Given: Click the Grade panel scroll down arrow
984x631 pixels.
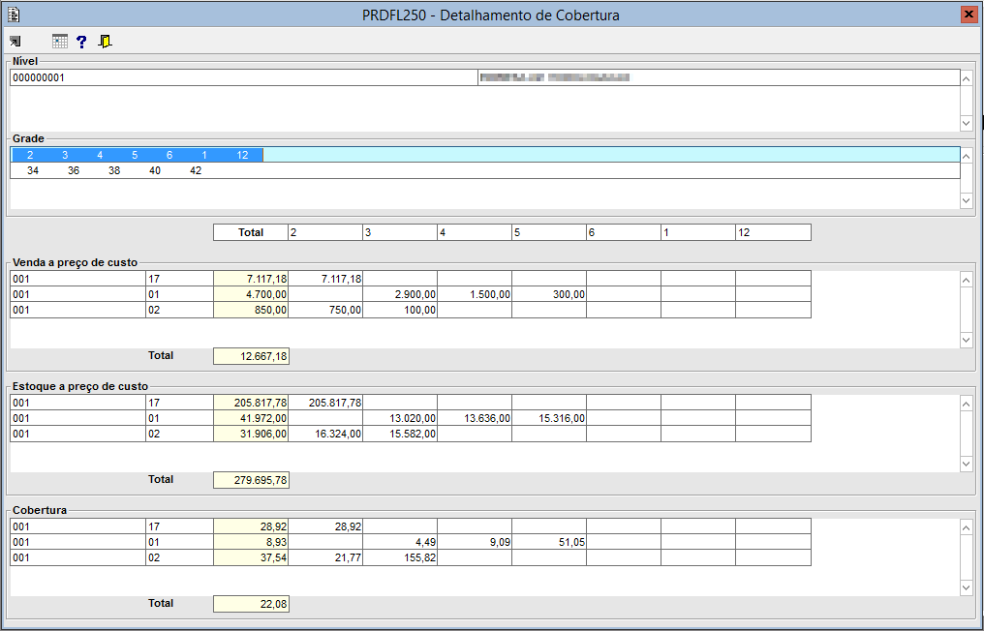Looking at the screenshot, I should coord(967,200).
